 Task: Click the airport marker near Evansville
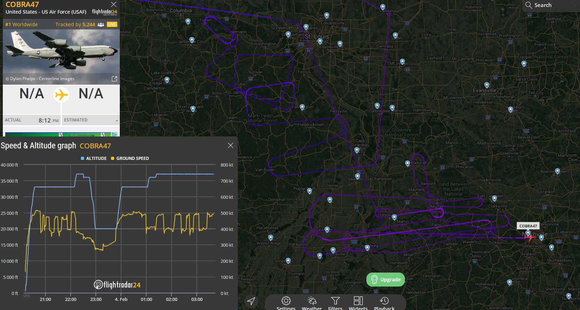486,85
